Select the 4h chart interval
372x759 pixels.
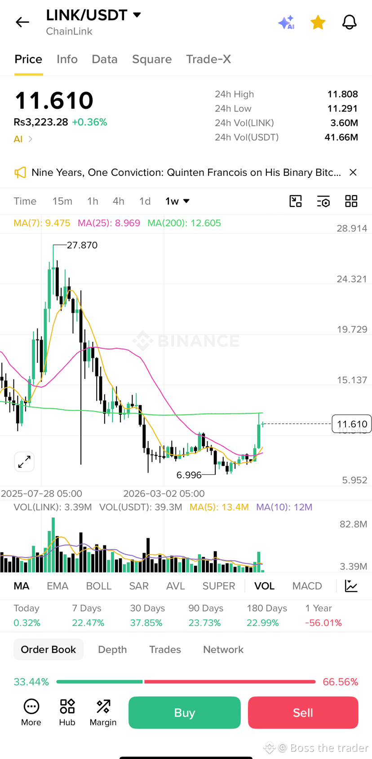119,201
